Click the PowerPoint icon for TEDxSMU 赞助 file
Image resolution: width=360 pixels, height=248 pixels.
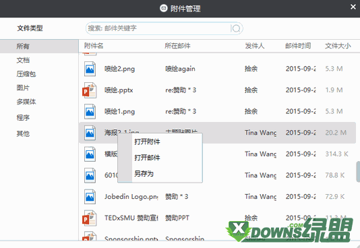coord(89,218)
